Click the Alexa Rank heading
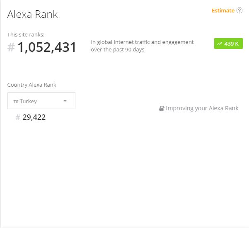 click(33, 14)
